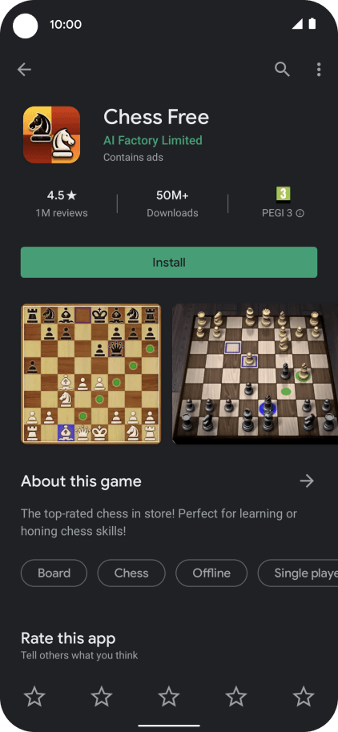Viewport: 338px width, 732px height.
Task: Select the Chess category tag
Action: pos(131,573)
